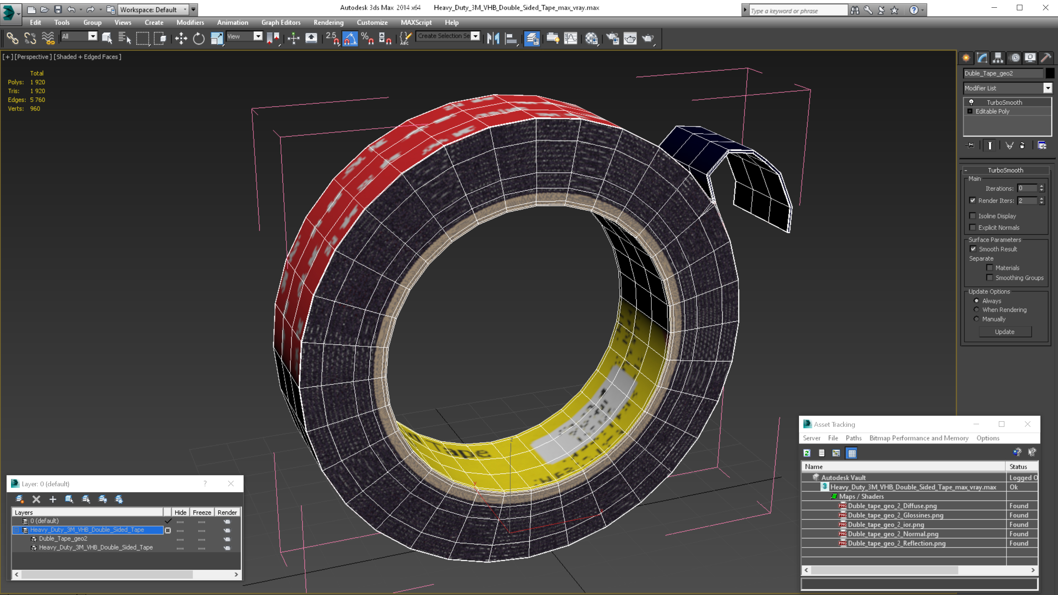
Task: Open the Rendering menu
Action: pyautogui.click(x=328, y=22)
